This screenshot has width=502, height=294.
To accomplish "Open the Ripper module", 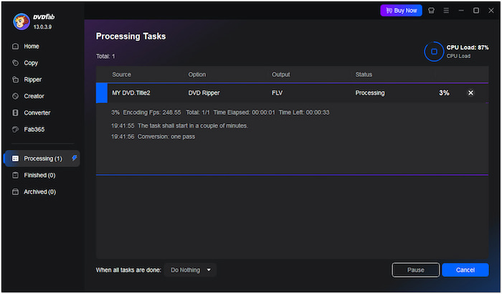I will [33, 80].
